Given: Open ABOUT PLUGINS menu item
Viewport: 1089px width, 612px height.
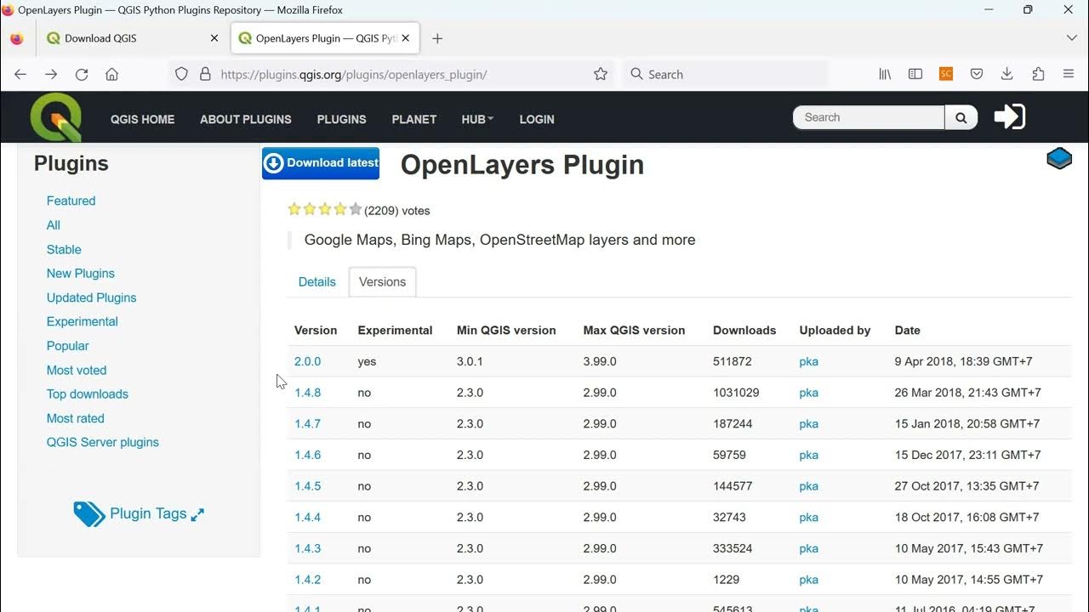Looking at the screenshot, I should point(245,120).
